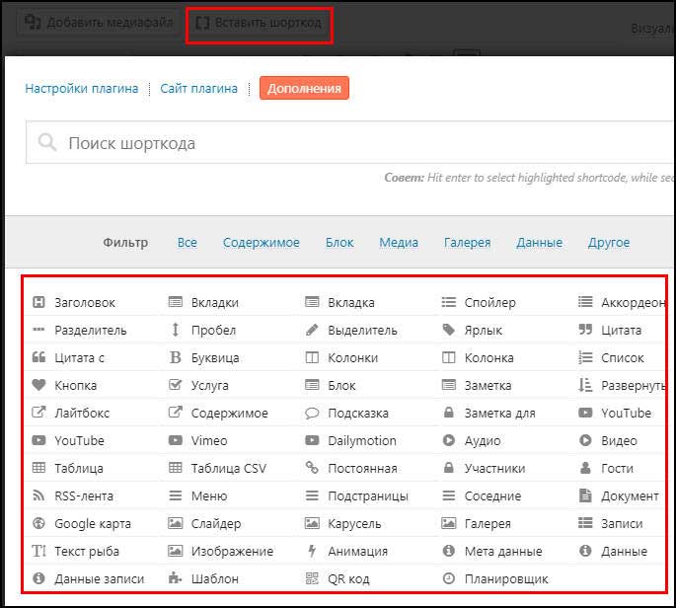Click the Блок shortcode label in grid

point(341,386)
